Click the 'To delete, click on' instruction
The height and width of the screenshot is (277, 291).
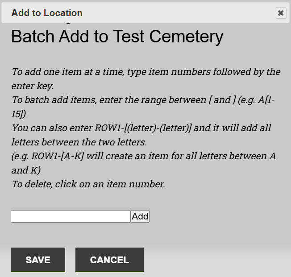(88, 184)
